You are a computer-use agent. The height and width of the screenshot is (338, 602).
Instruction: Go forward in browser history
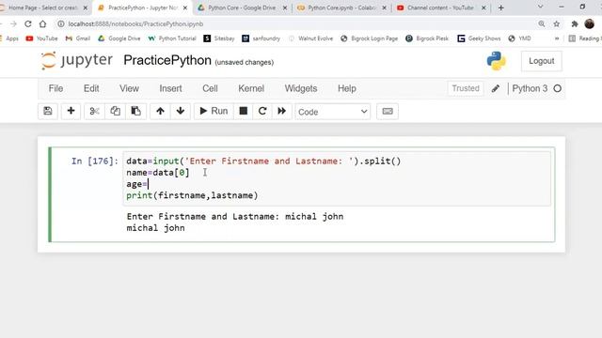[x=13, y=23]
